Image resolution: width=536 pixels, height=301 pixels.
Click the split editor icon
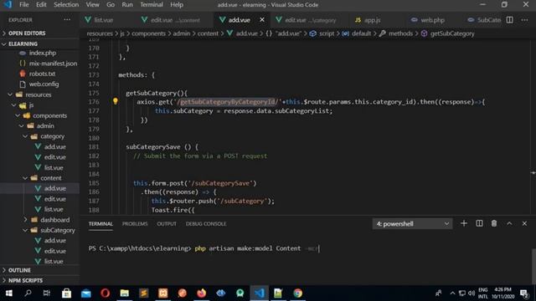click(x=510, y=20)
